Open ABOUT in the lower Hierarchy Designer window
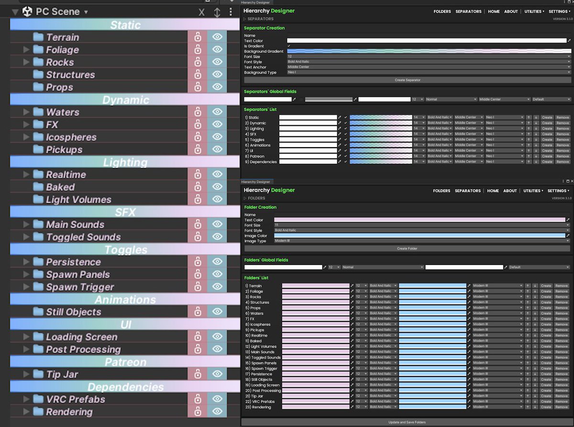The height and width of the screenshot is (427, 574). (510, 191)
